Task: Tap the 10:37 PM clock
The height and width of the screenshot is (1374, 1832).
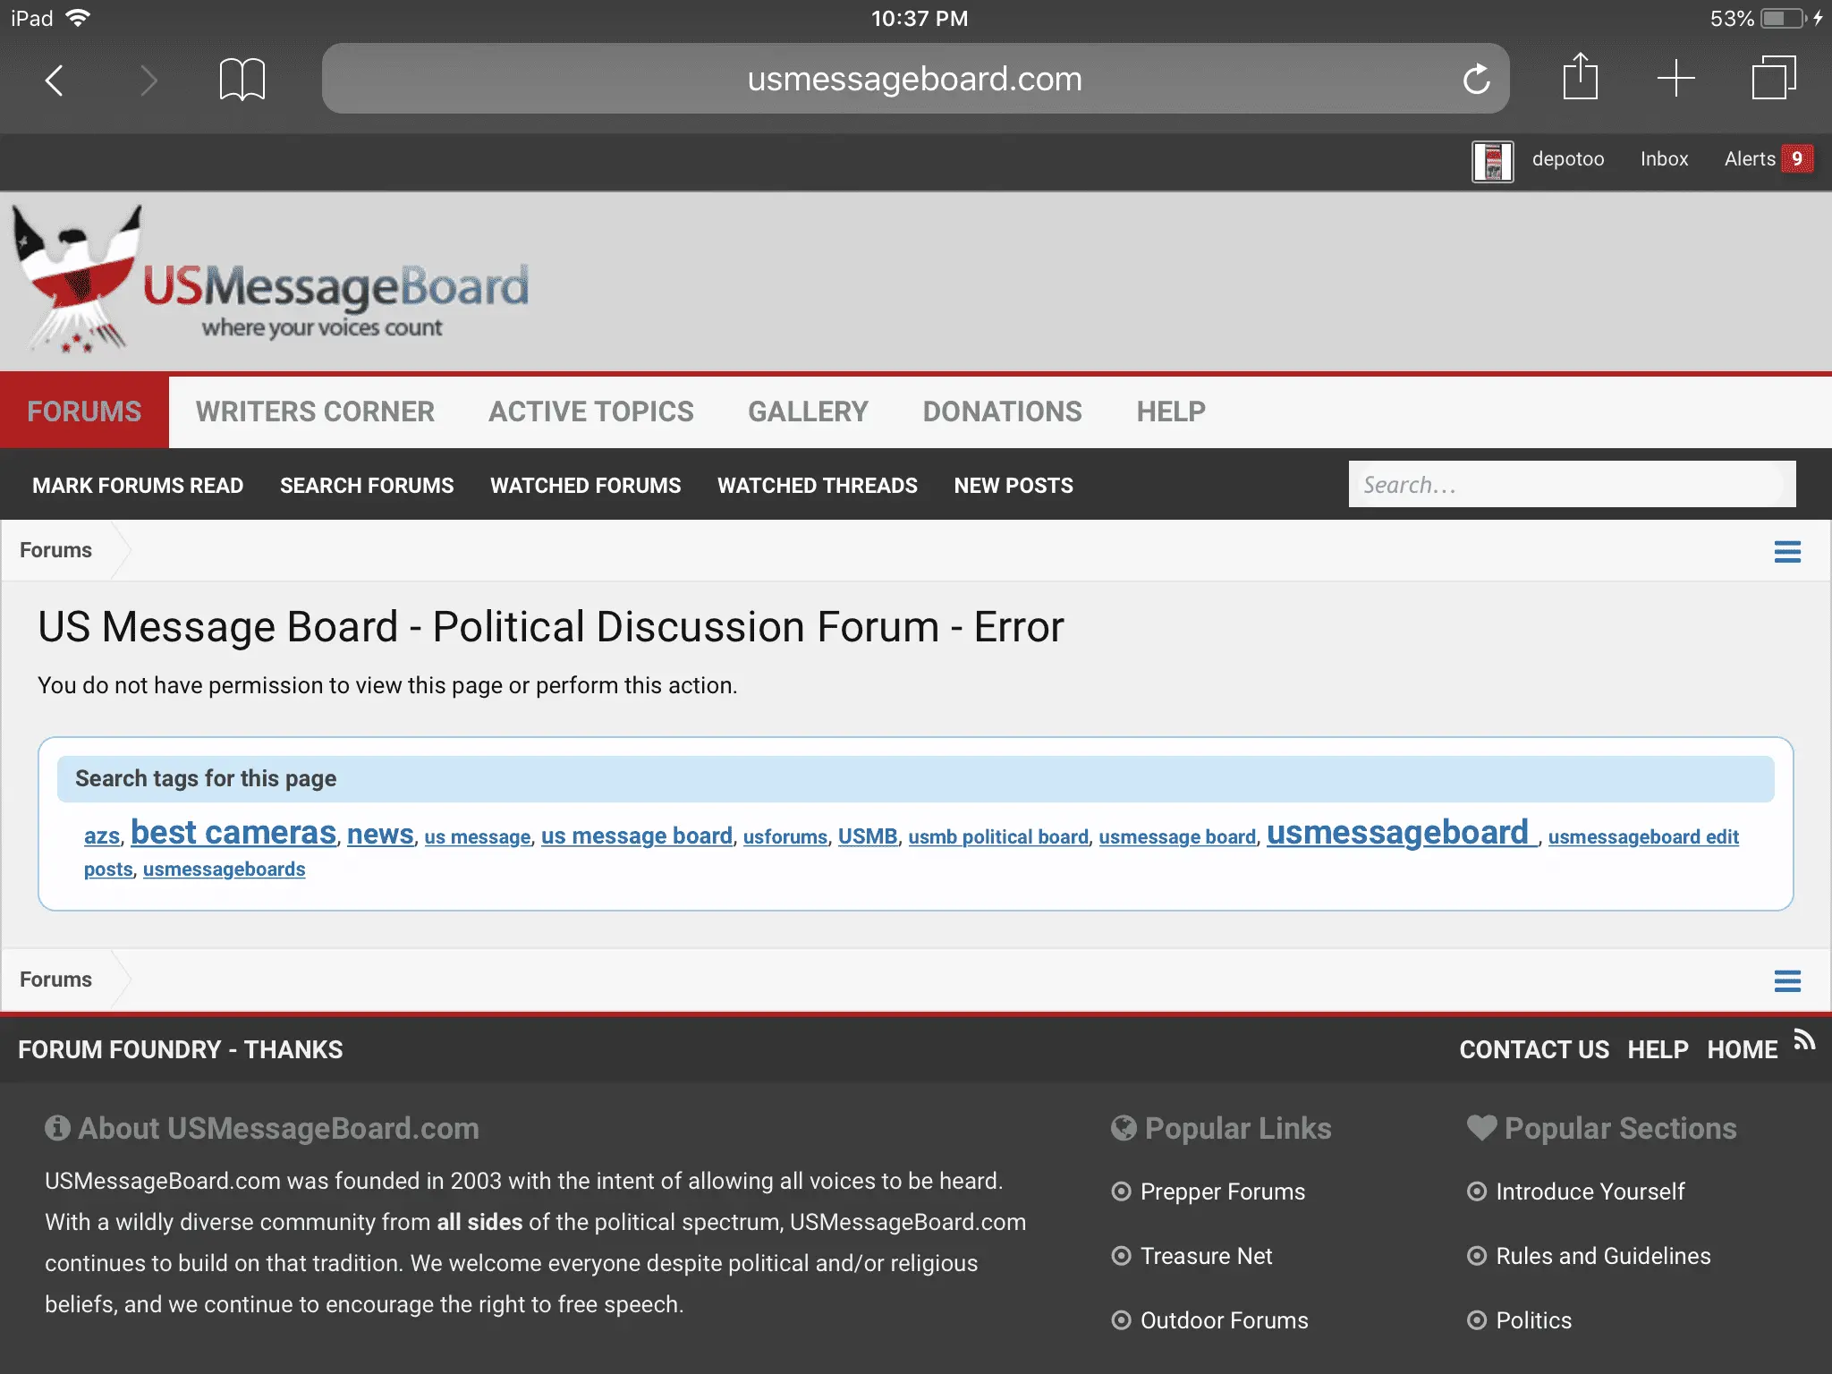Action: pyautogui.click(x=920, y=18)
